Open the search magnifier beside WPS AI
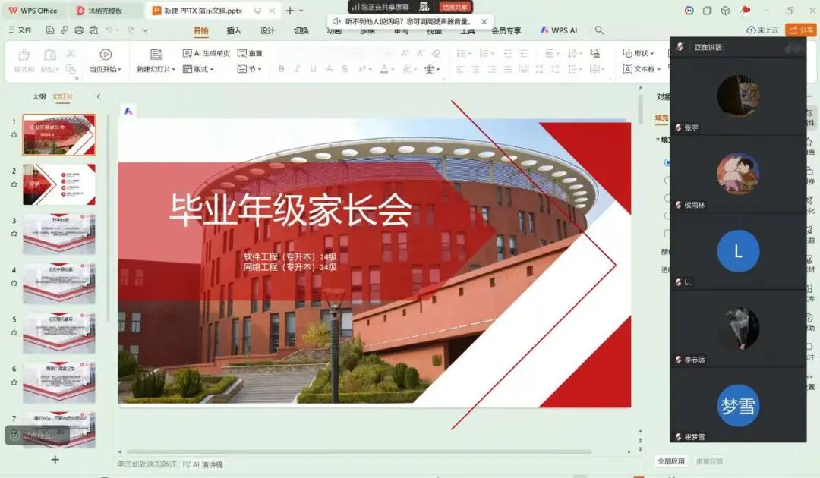Screen dimensions: 820x478 tap(599, 30)
